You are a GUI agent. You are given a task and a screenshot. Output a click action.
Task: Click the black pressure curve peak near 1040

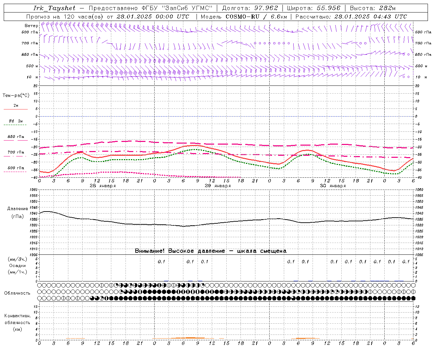point(47,212)
